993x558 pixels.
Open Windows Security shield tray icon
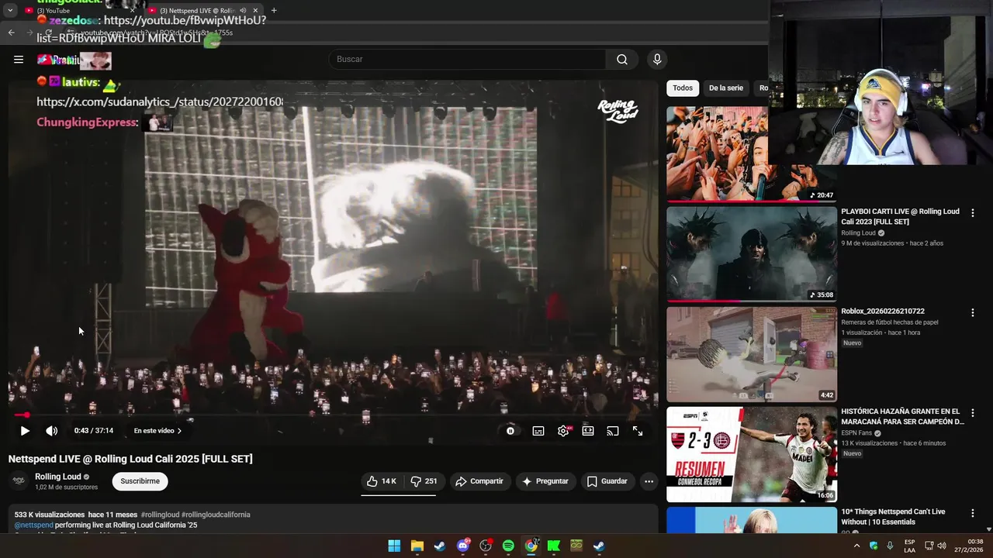click(874, 546)
